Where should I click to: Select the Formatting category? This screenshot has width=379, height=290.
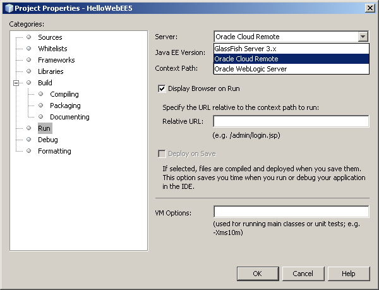point(54,151)
